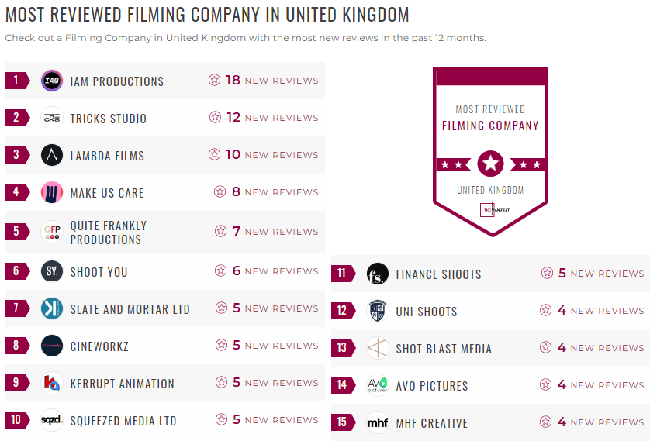This screenshot has height=441, width=650.
Task: Click the IAM Productions logo icon
Action: (52, 81)
